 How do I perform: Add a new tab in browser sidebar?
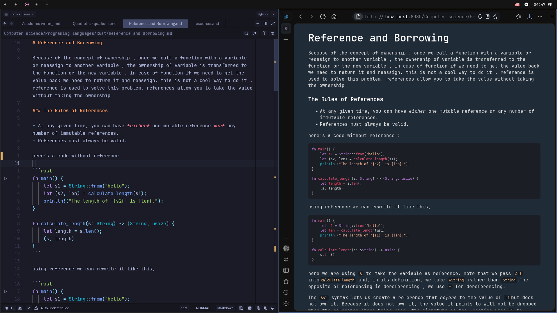coord(286,39)
